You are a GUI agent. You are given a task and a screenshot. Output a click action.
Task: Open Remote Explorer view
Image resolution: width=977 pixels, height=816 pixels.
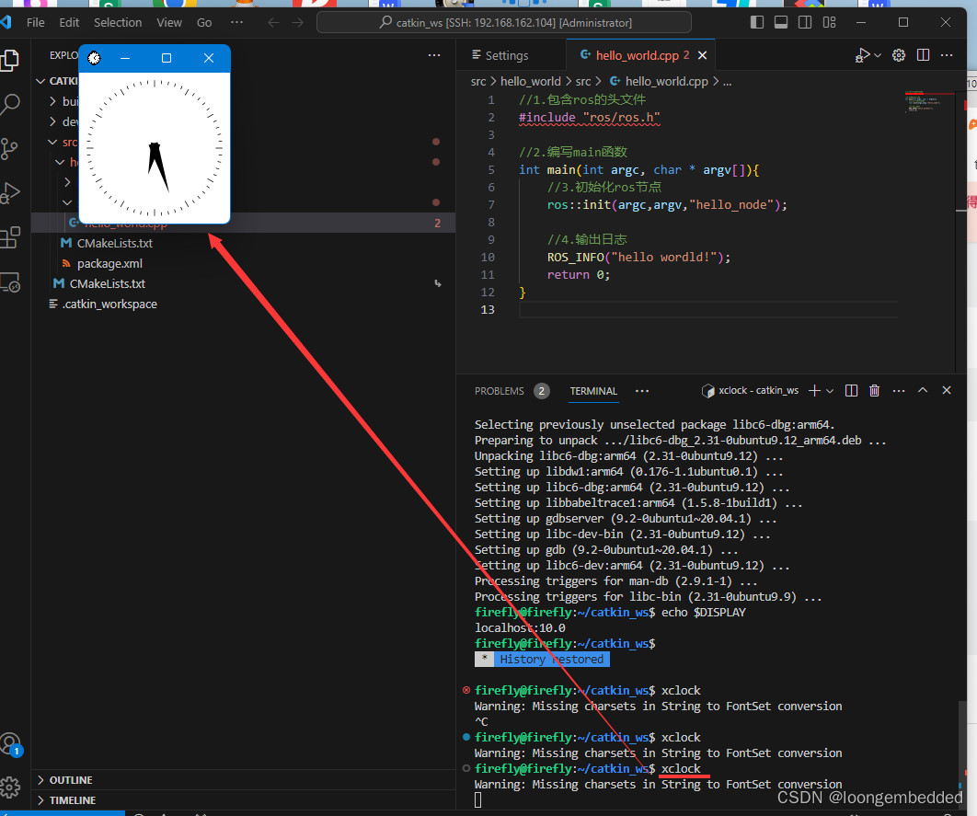tap(11, 282)
